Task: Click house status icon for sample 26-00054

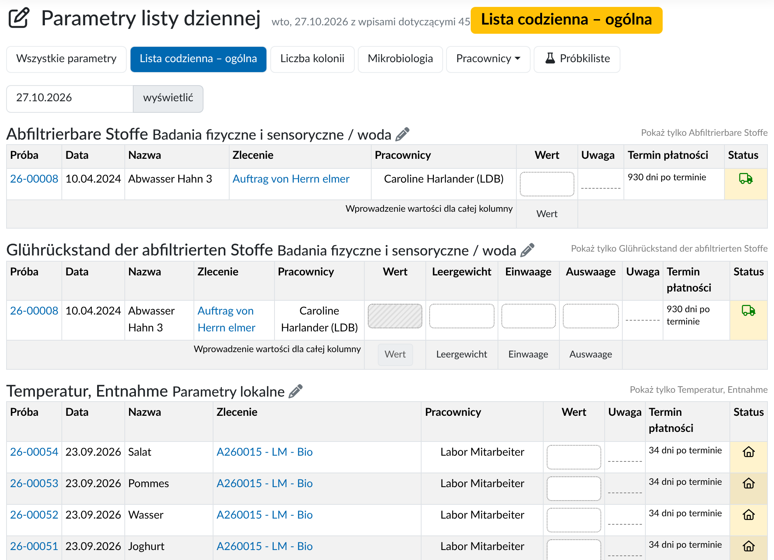Action: coord(749,452)
